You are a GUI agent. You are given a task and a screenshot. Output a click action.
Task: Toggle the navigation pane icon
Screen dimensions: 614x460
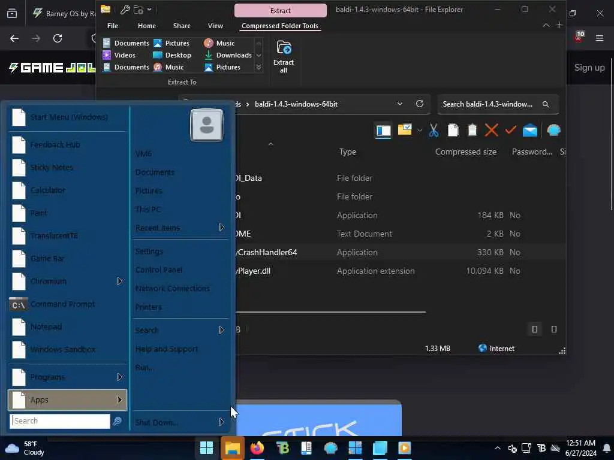[x=383, y=131]
